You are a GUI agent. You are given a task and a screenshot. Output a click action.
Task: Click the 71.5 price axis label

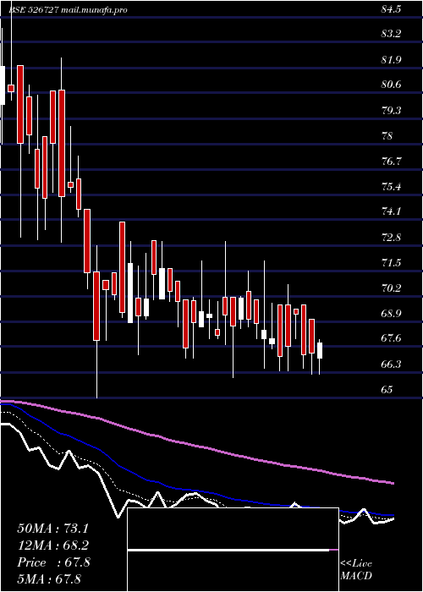(391, 263)
